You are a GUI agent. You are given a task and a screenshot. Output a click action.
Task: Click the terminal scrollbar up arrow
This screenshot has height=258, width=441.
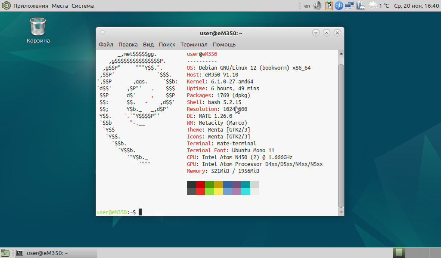tap(341, 53)
